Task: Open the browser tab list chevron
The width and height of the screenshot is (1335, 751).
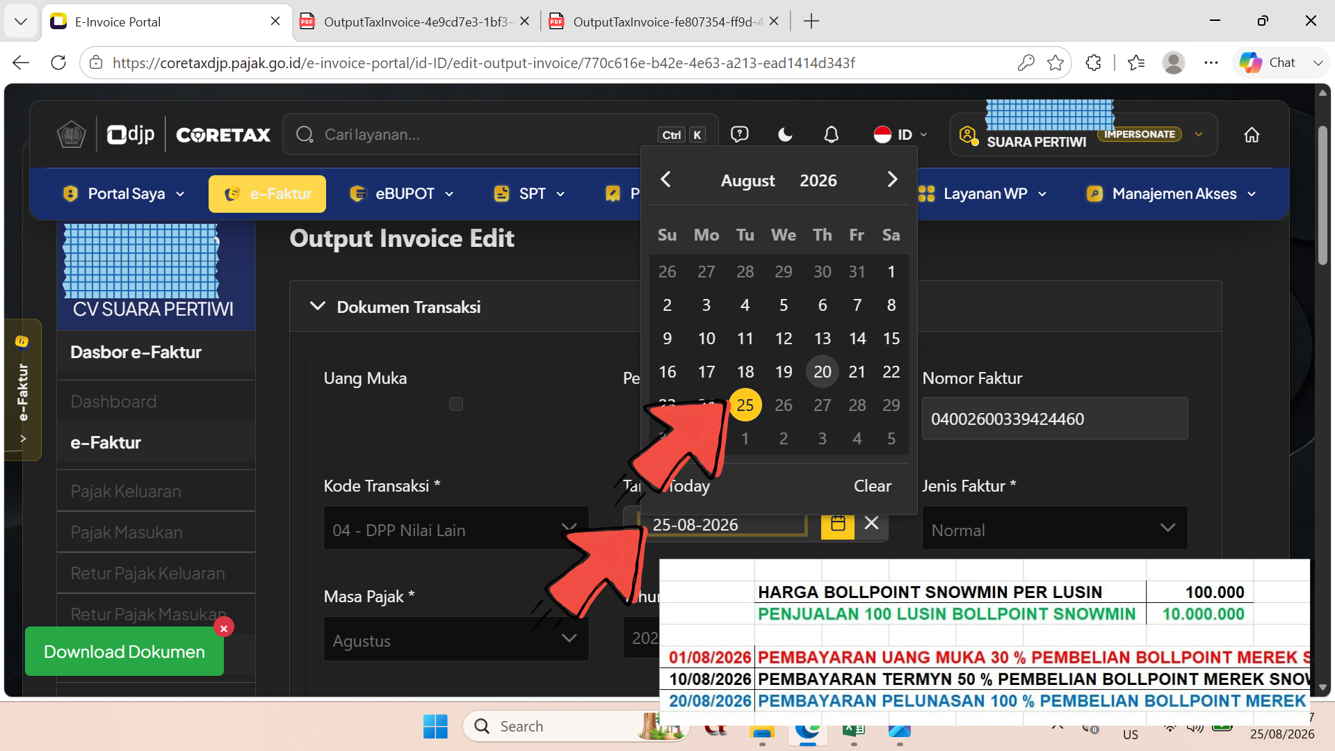Action: click(x=21, y=22)
